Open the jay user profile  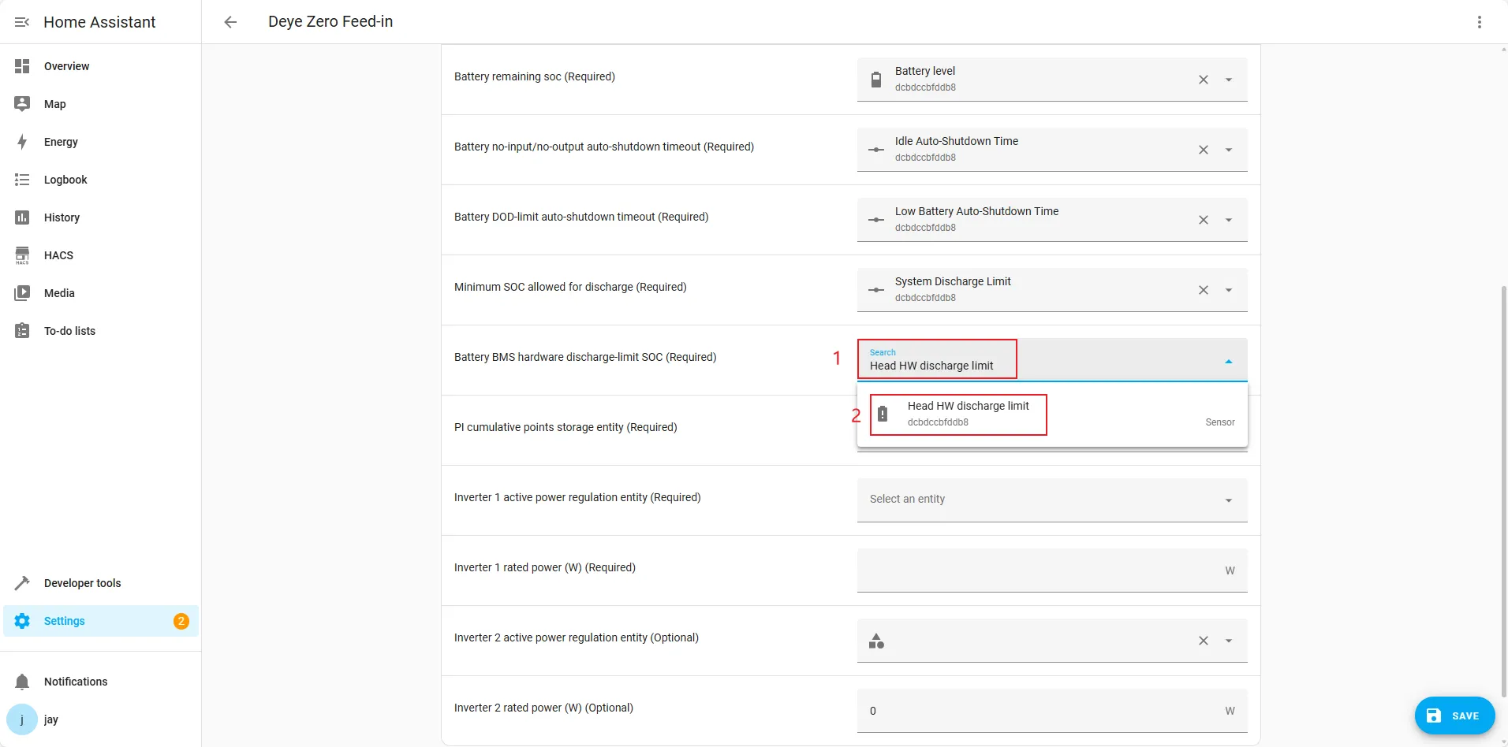pos(50,719)
